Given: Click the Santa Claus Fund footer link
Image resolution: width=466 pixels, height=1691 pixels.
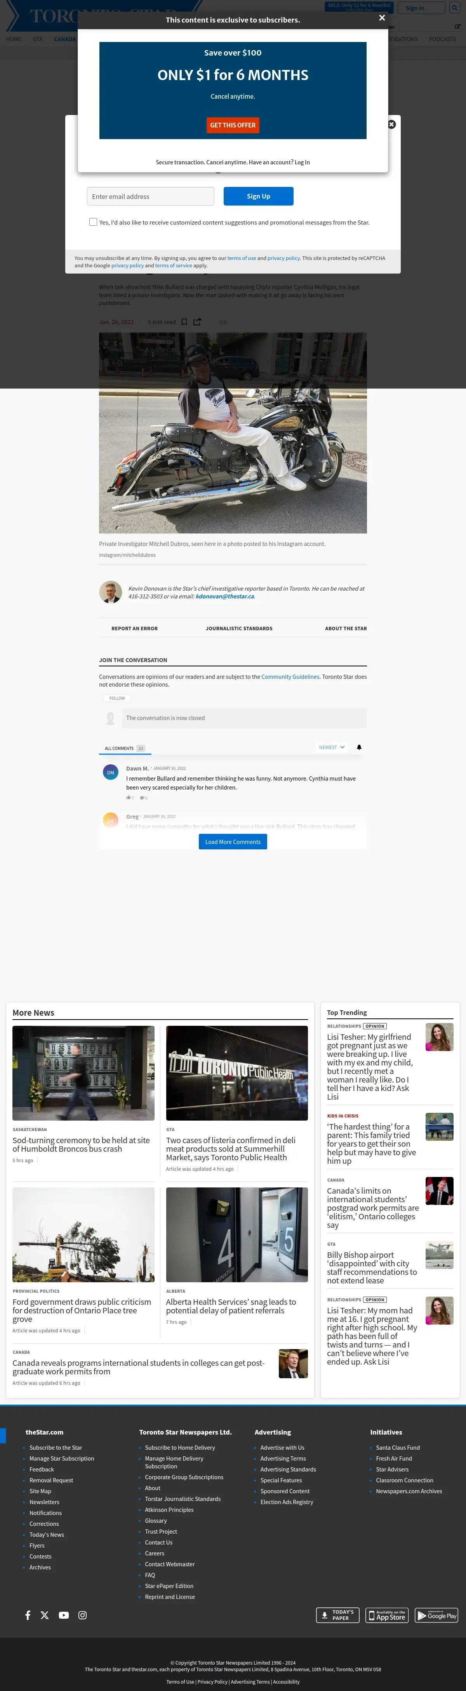Looking at the screenshot, I should [x=398, y=1447].
